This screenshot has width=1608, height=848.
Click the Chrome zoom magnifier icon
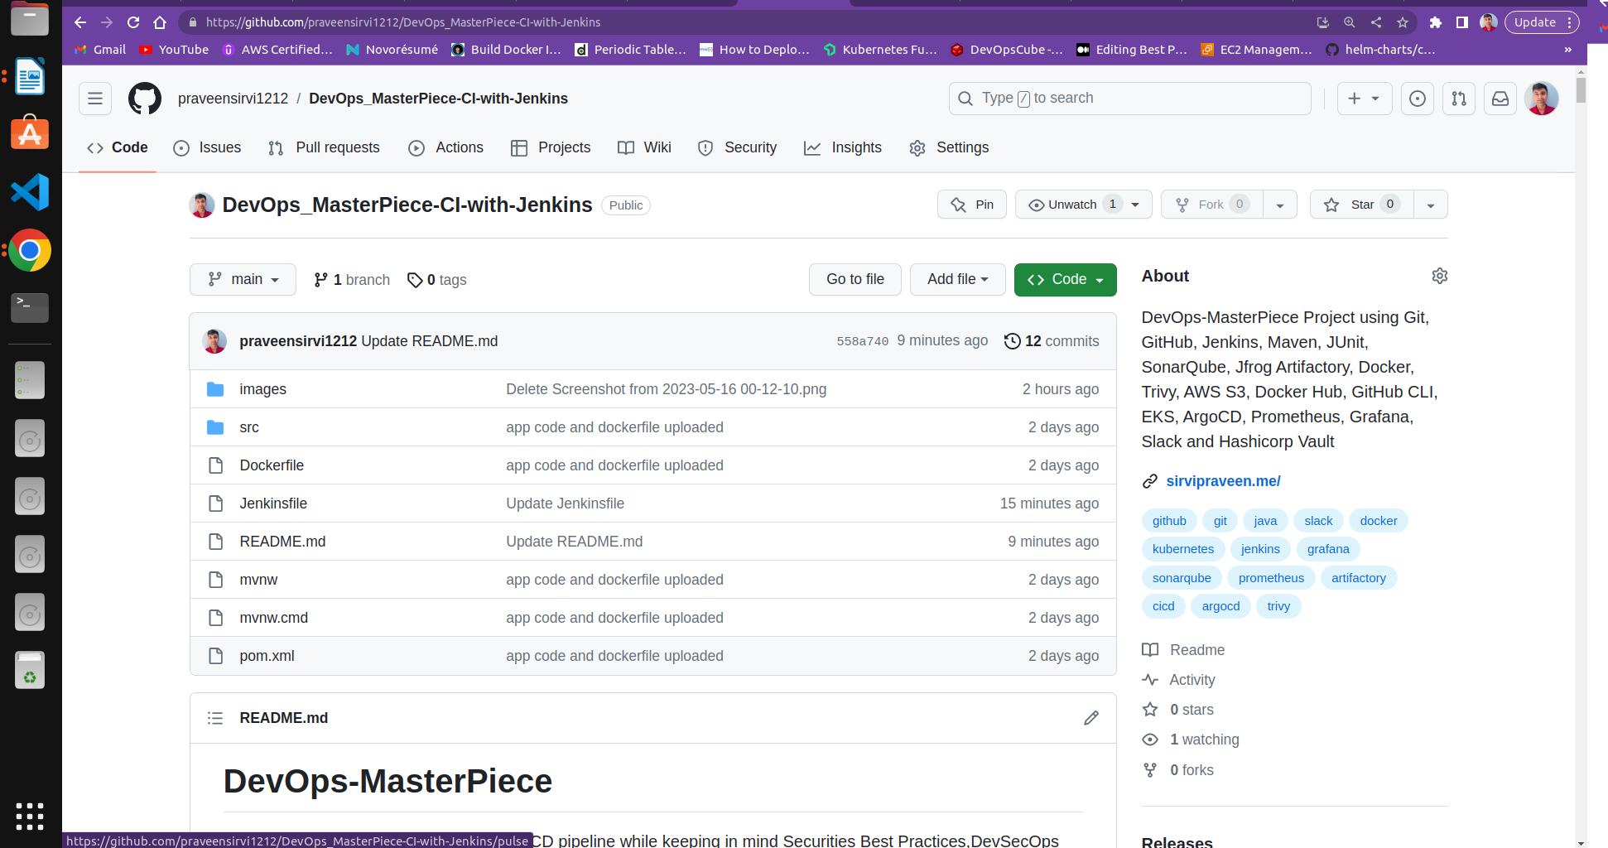pyautogui.click(x=1350, y=22)
